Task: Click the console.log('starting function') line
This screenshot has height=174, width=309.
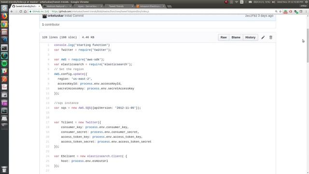Action: pos(82,45)
